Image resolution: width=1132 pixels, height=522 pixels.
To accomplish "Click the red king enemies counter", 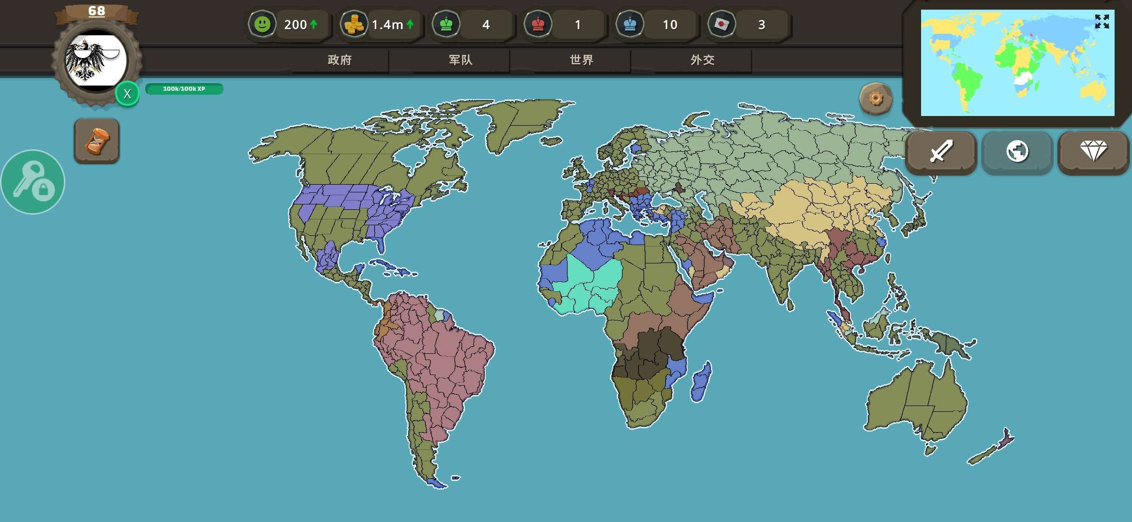I will 538,24.
